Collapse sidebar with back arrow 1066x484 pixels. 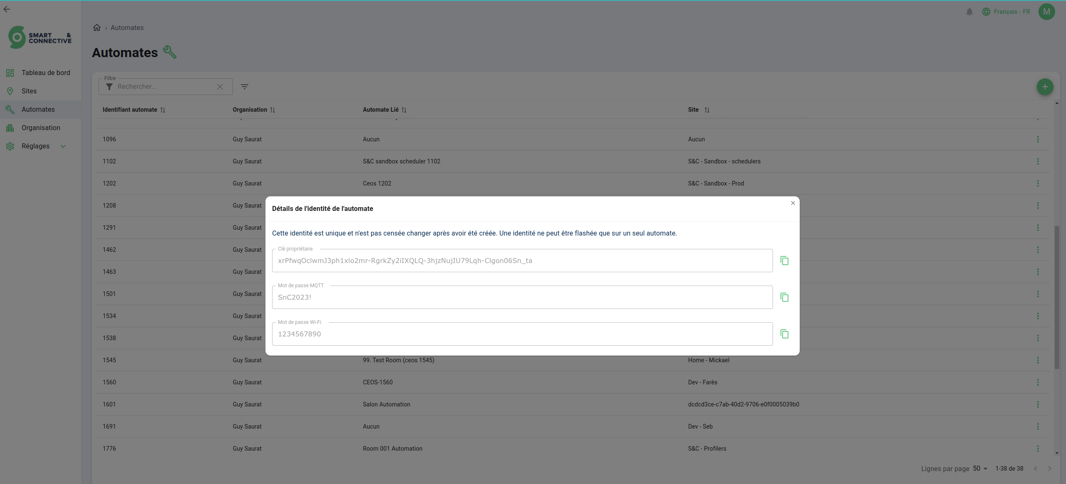(7, 9)
